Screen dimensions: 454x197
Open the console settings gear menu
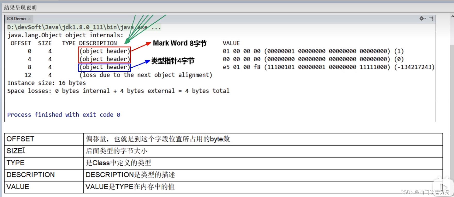pyautogui.click(x=422, y=18)
